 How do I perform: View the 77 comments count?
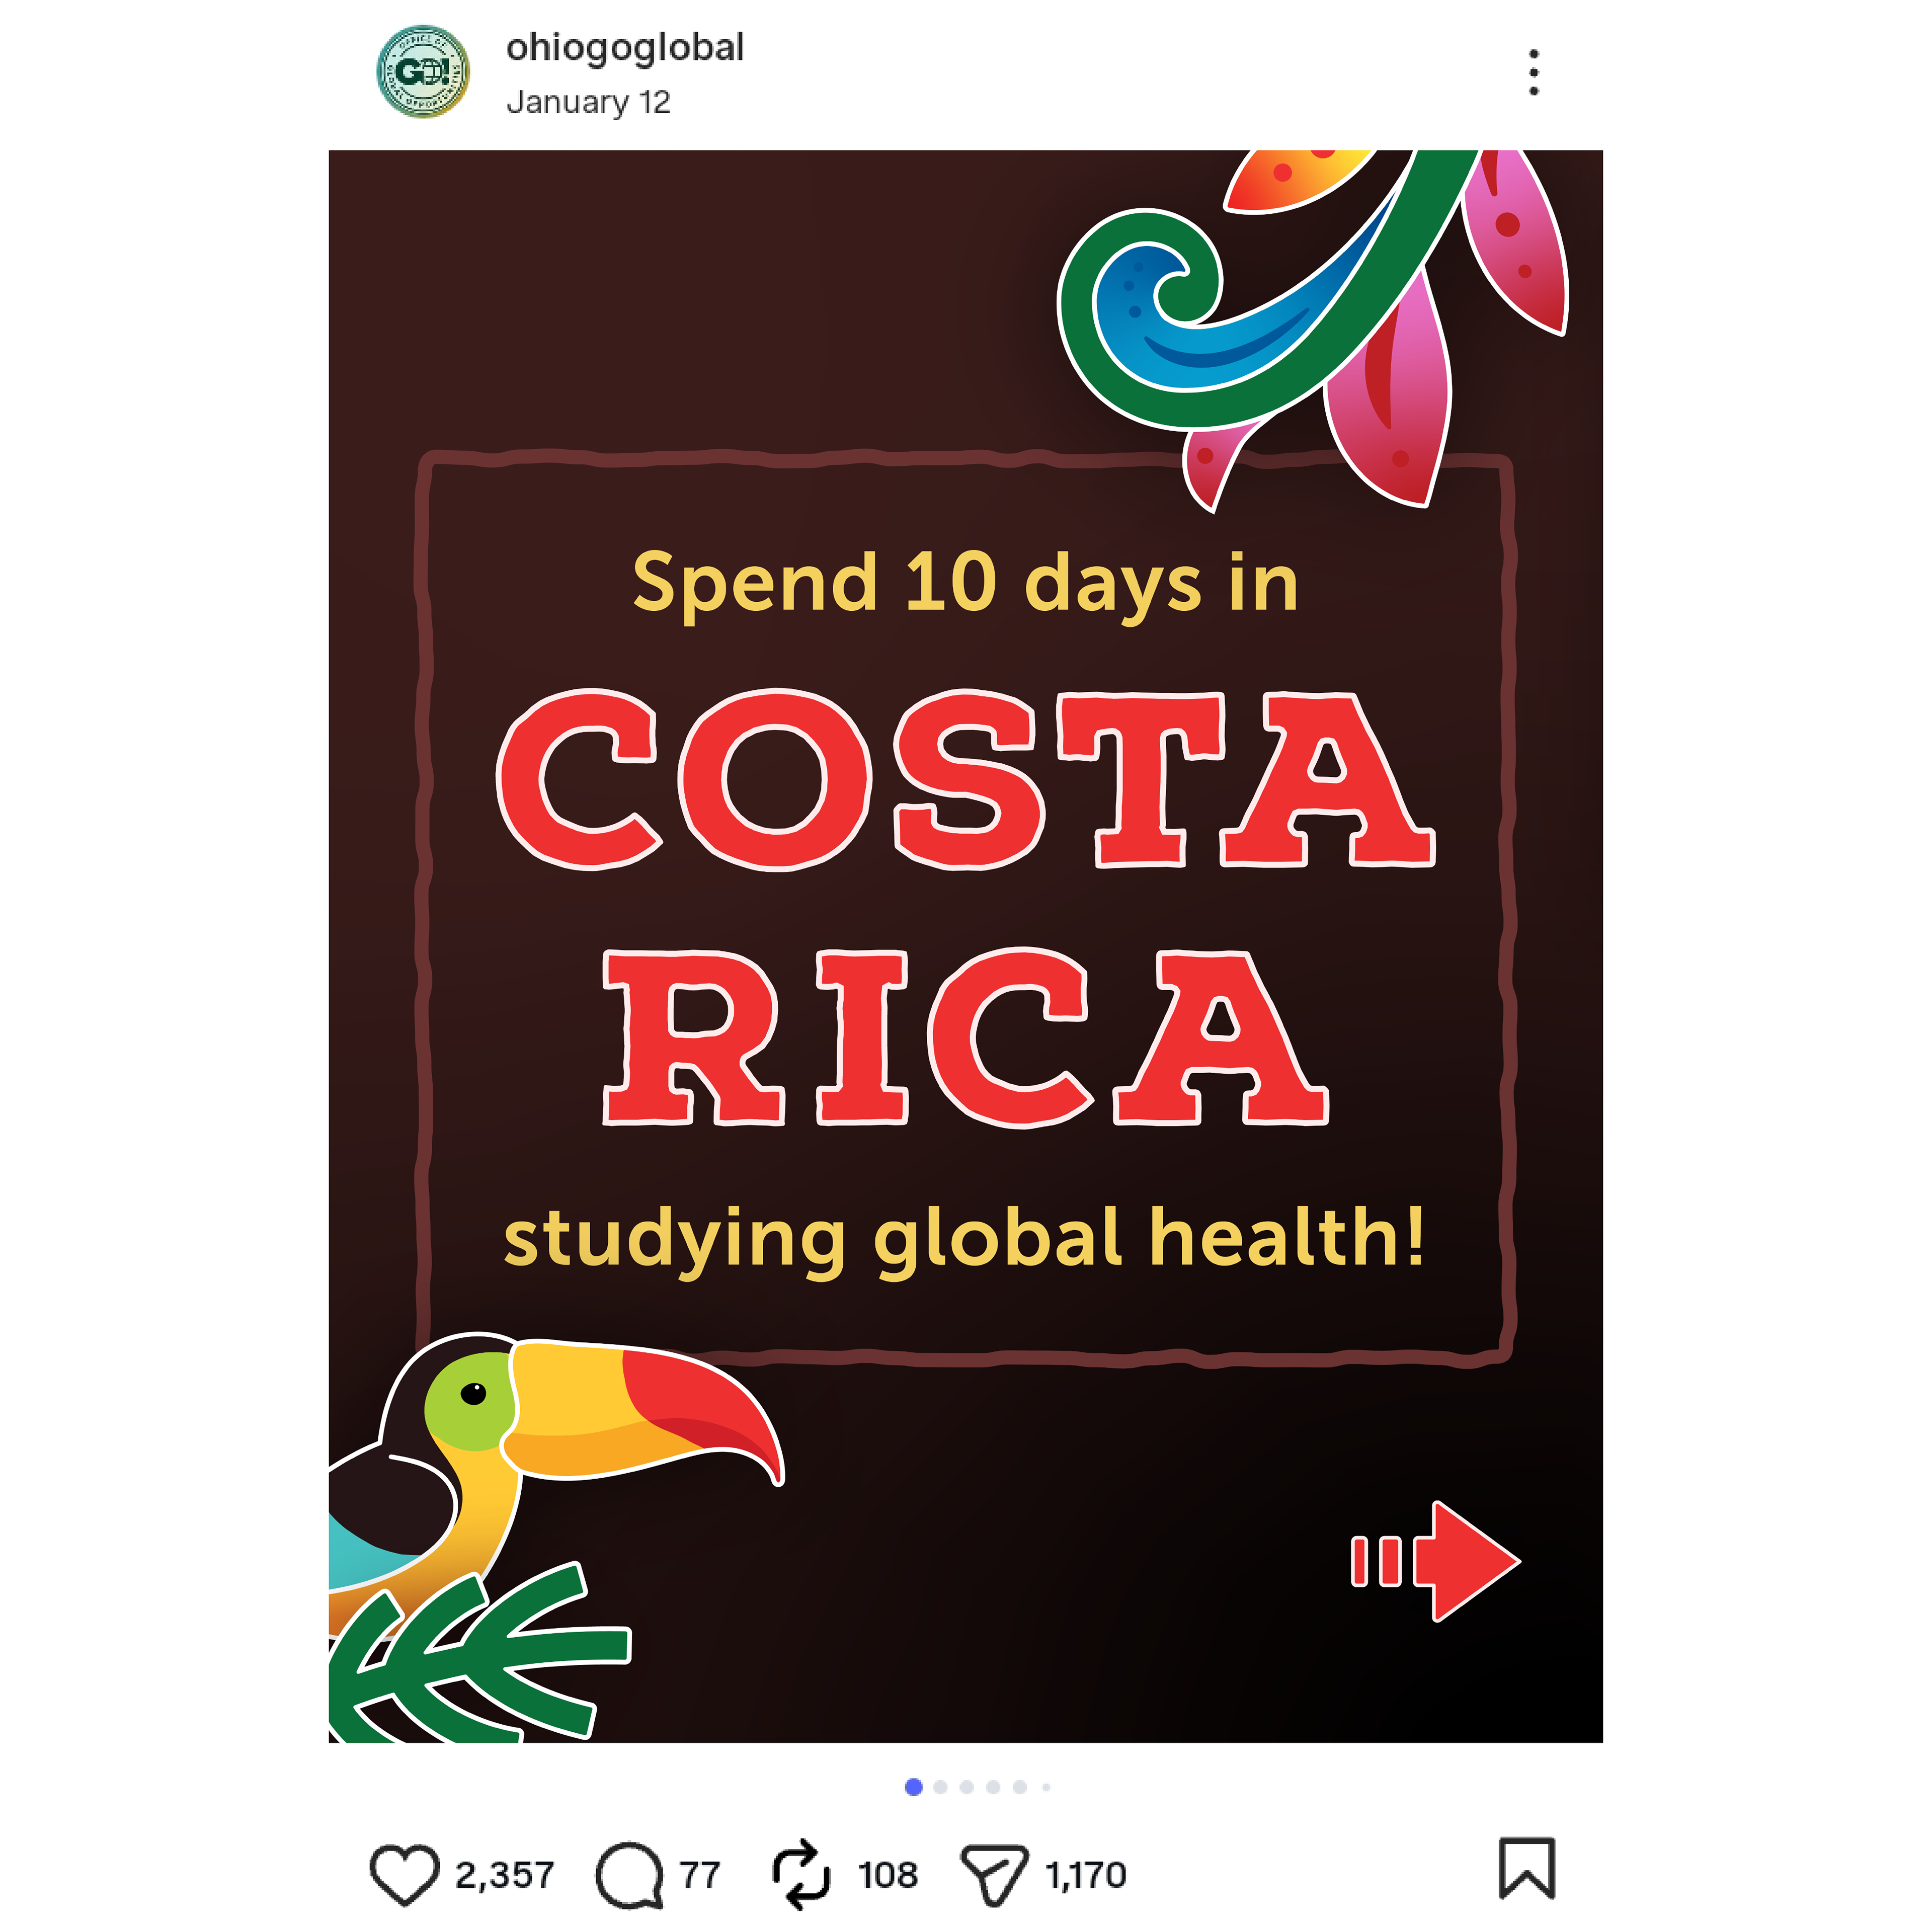point(700,1875)
